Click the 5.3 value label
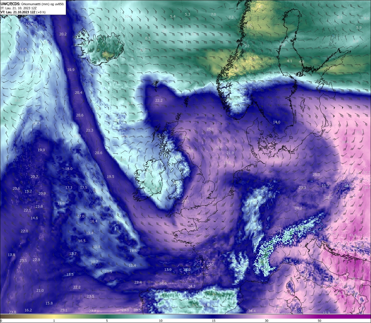The image size is (371, 323). click(188, 14)
